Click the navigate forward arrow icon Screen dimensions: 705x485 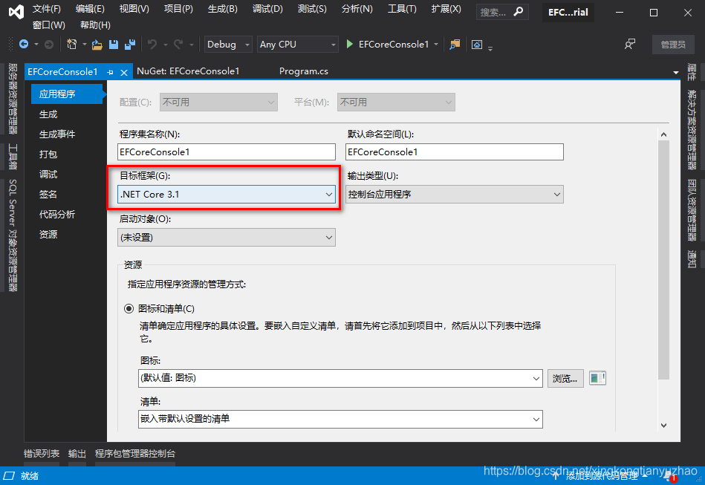pyautogui.click(x=49, y=44)
